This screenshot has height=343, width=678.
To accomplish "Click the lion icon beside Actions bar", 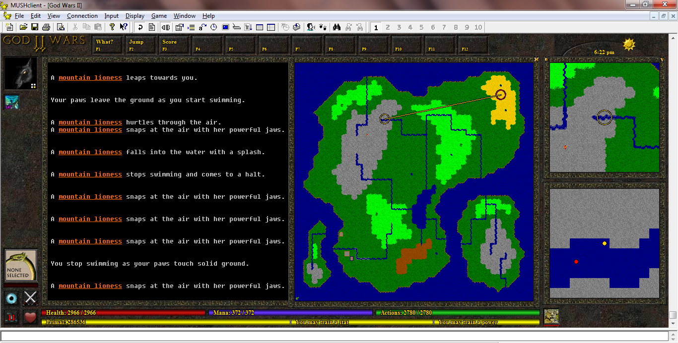I will [x=551, y=316].
